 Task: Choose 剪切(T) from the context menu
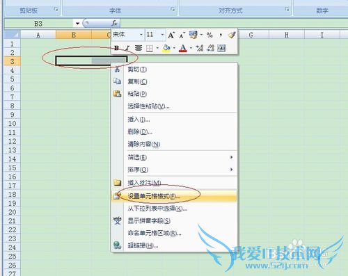175,70
